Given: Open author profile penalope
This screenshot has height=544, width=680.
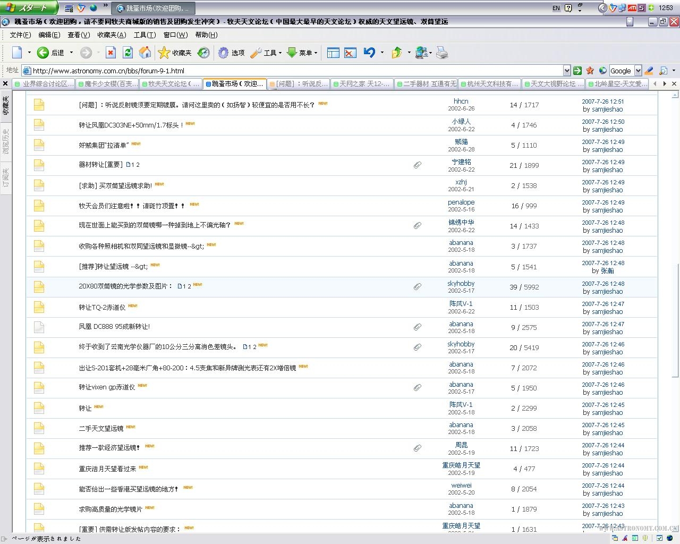Looking at the screenshot, I should point(461,202).
